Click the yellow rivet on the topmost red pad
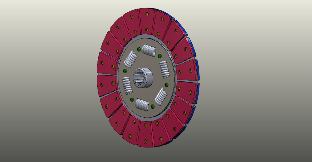The image size is (312, 162). (x=147, y=14)
